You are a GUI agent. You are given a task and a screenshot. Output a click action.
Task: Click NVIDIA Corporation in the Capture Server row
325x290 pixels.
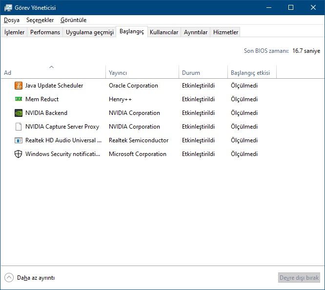click(x=134, y=127)
